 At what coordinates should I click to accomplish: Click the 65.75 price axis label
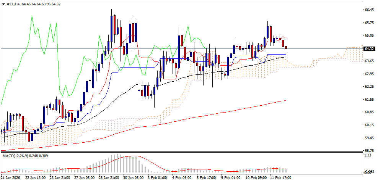370,23
